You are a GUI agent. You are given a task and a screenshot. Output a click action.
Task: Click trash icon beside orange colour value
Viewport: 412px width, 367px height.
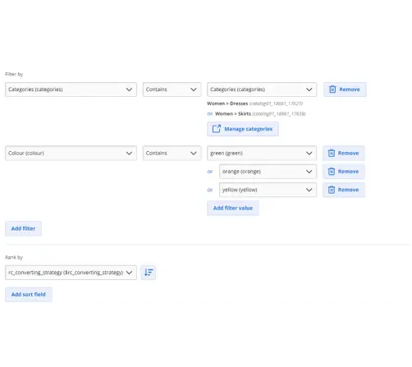click(x=332, y=172)
